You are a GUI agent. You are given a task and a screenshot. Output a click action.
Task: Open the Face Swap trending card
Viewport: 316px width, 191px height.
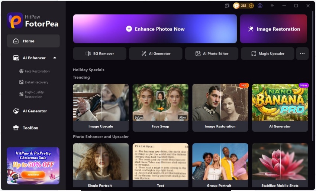click(161, 108)
